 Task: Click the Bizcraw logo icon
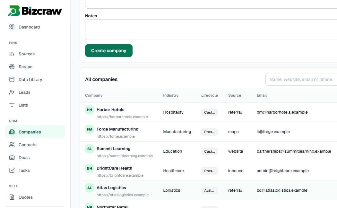[14, 11]
